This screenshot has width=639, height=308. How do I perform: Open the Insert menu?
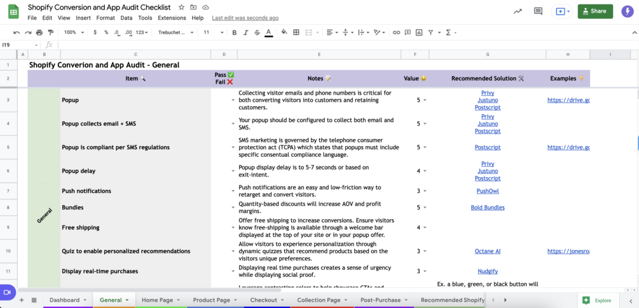tap(83, 18)
